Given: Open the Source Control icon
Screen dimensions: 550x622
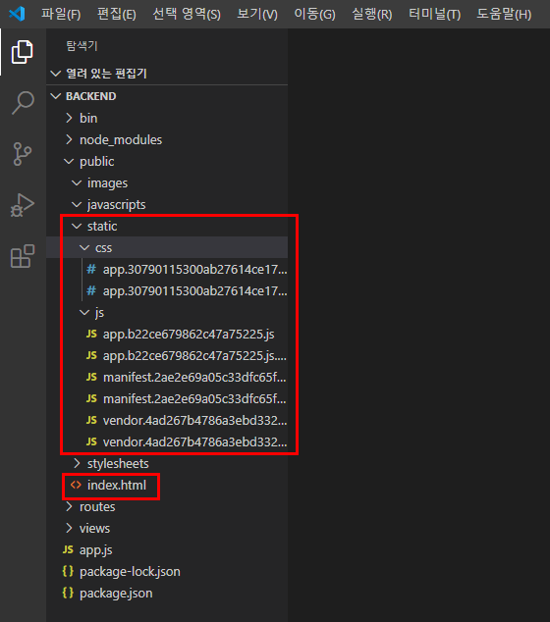Looking at the screenshot, I should [23, 154].
